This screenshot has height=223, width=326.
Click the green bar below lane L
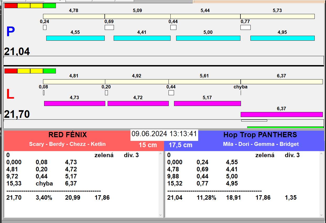tap(285, 127)
